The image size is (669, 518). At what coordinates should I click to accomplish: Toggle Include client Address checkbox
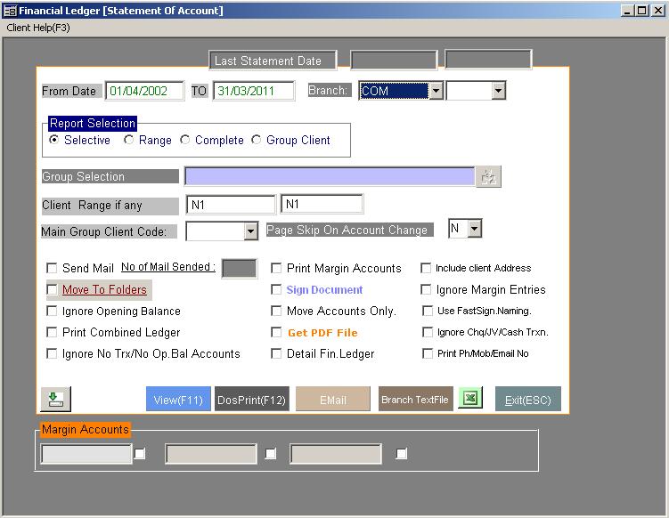click(427, 268)
